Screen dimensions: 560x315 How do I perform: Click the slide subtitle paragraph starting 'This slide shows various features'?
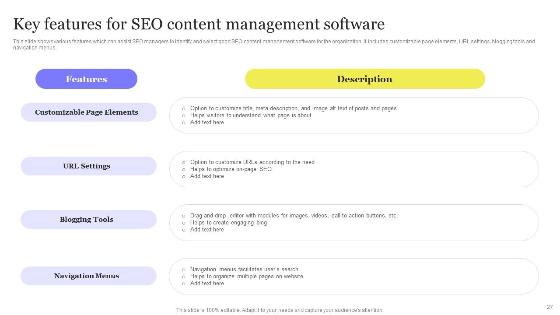pyautogui.click(x=274, y=45)
